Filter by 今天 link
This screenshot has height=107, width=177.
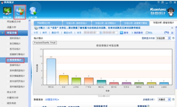point(36,33)
